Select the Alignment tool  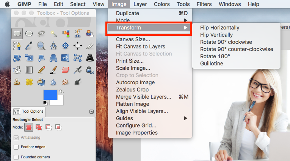tap(78, 46)
